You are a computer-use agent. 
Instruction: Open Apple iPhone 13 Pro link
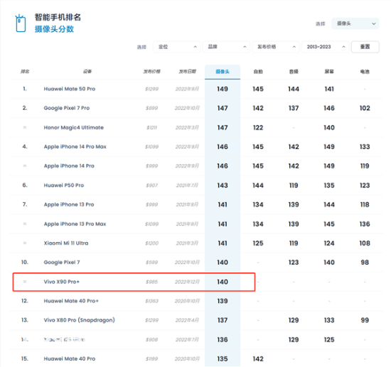pos(69,204)
